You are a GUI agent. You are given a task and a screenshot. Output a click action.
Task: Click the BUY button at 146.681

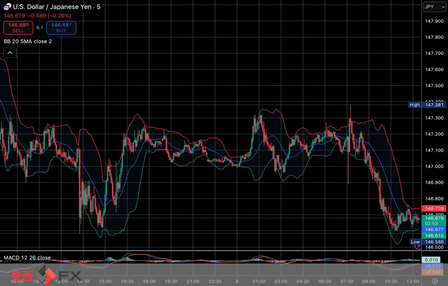[61, 28]
